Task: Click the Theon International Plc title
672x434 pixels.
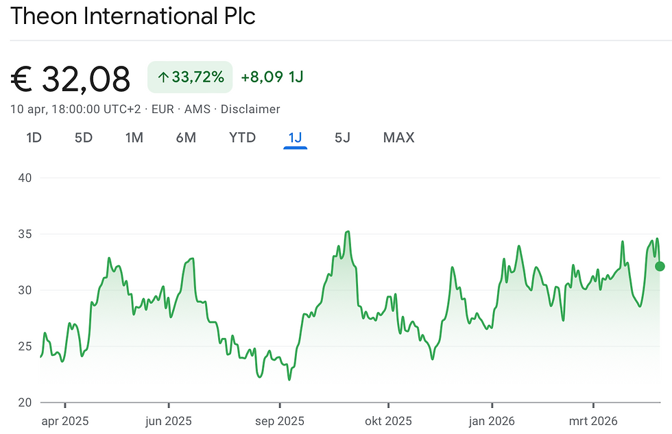Action: (133, 16)
